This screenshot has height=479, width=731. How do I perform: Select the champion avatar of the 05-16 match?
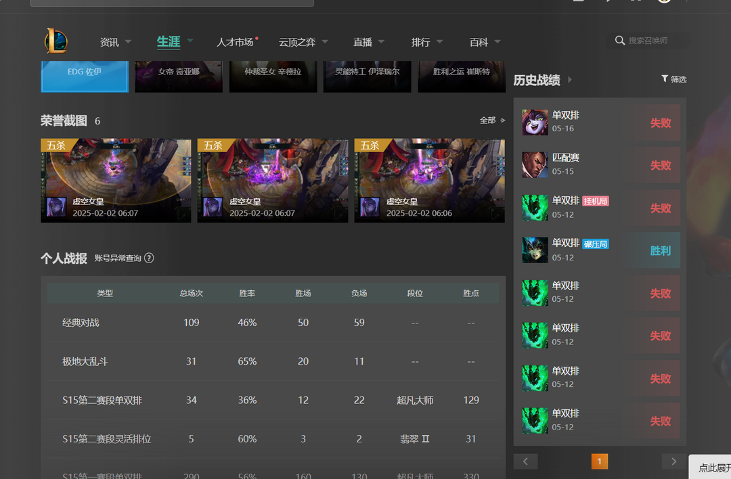(x=535, y=122)
